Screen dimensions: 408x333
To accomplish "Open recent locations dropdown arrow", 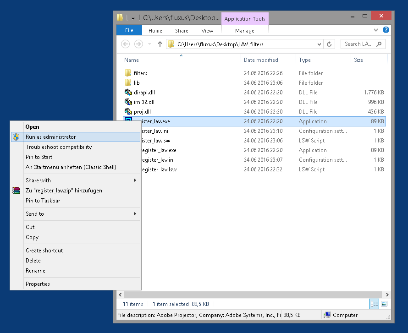I will [149, 44].
